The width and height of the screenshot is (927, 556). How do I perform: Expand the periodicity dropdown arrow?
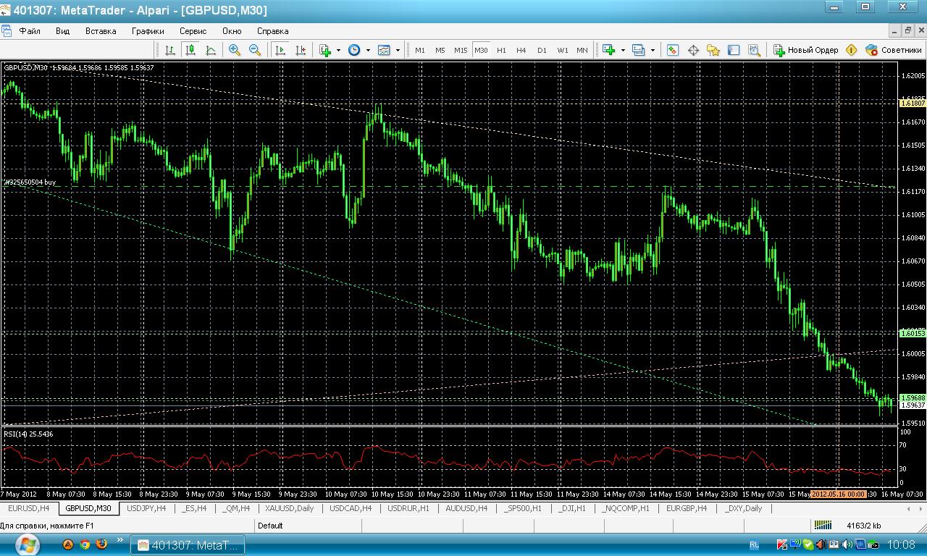(x=368, y=50)
